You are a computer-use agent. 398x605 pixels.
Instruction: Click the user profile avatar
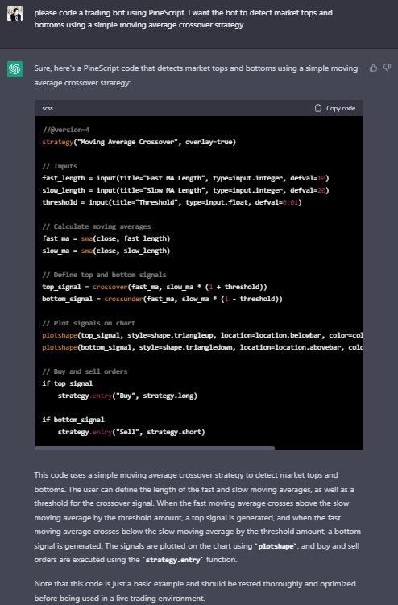(15, 14)
